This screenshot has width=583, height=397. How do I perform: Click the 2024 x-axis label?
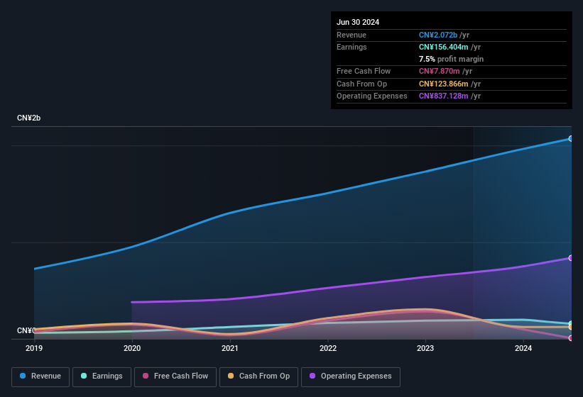523,348
